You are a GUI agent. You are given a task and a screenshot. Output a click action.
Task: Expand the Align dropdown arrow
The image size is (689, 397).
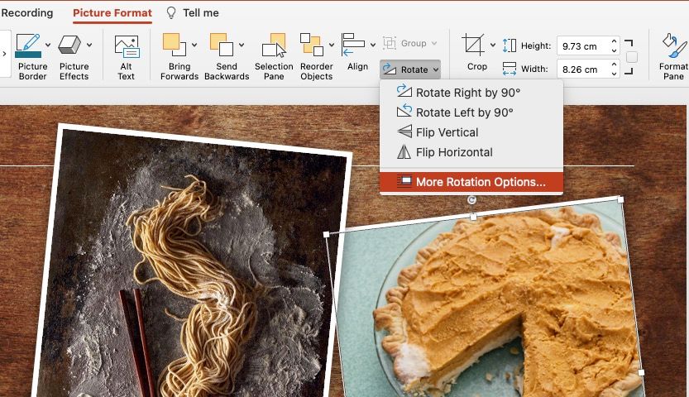372,45
